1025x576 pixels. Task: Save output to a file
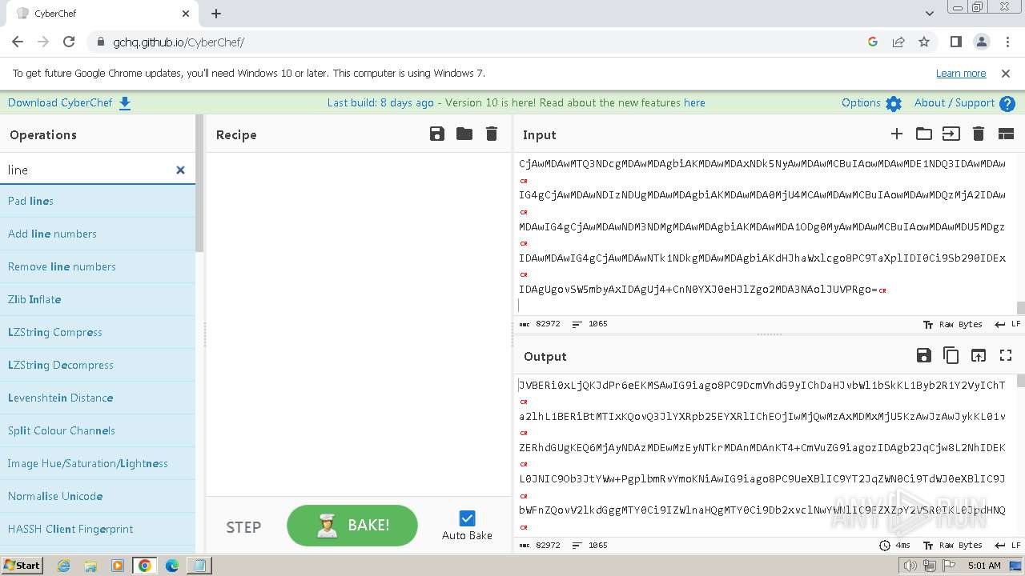coord(924,355)
